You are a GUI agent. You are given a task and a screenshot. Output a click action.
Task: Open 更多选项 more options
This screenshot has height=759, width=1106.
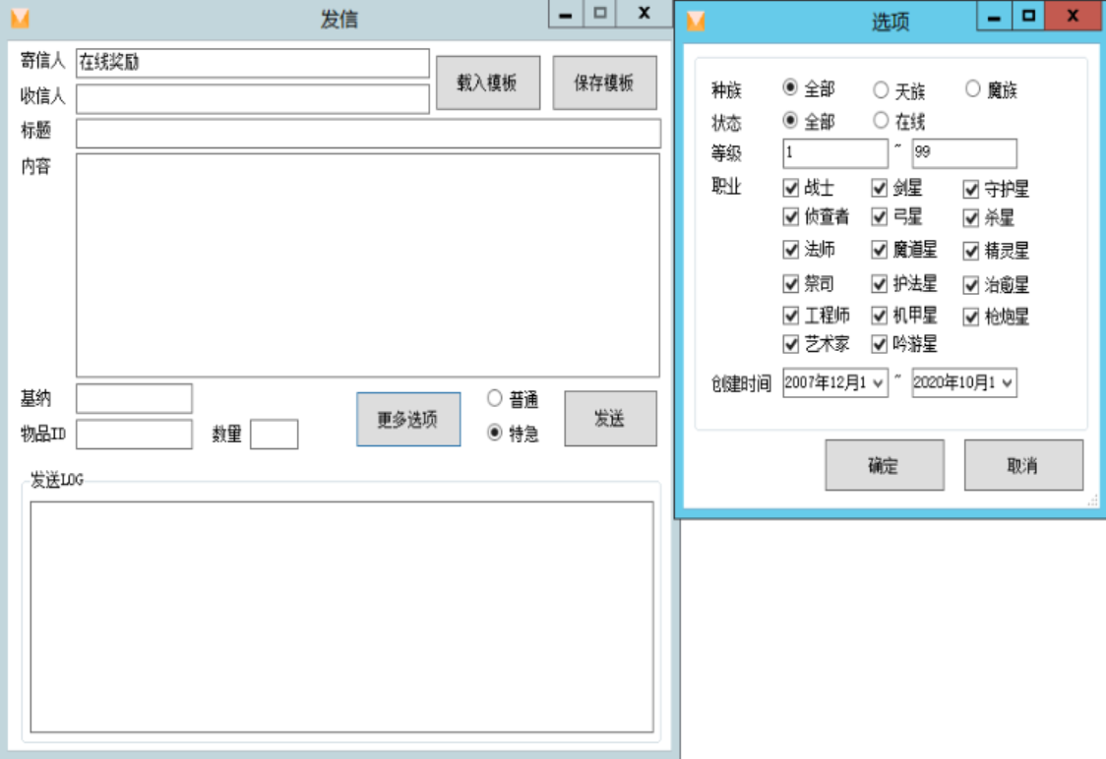coord(407,420)
